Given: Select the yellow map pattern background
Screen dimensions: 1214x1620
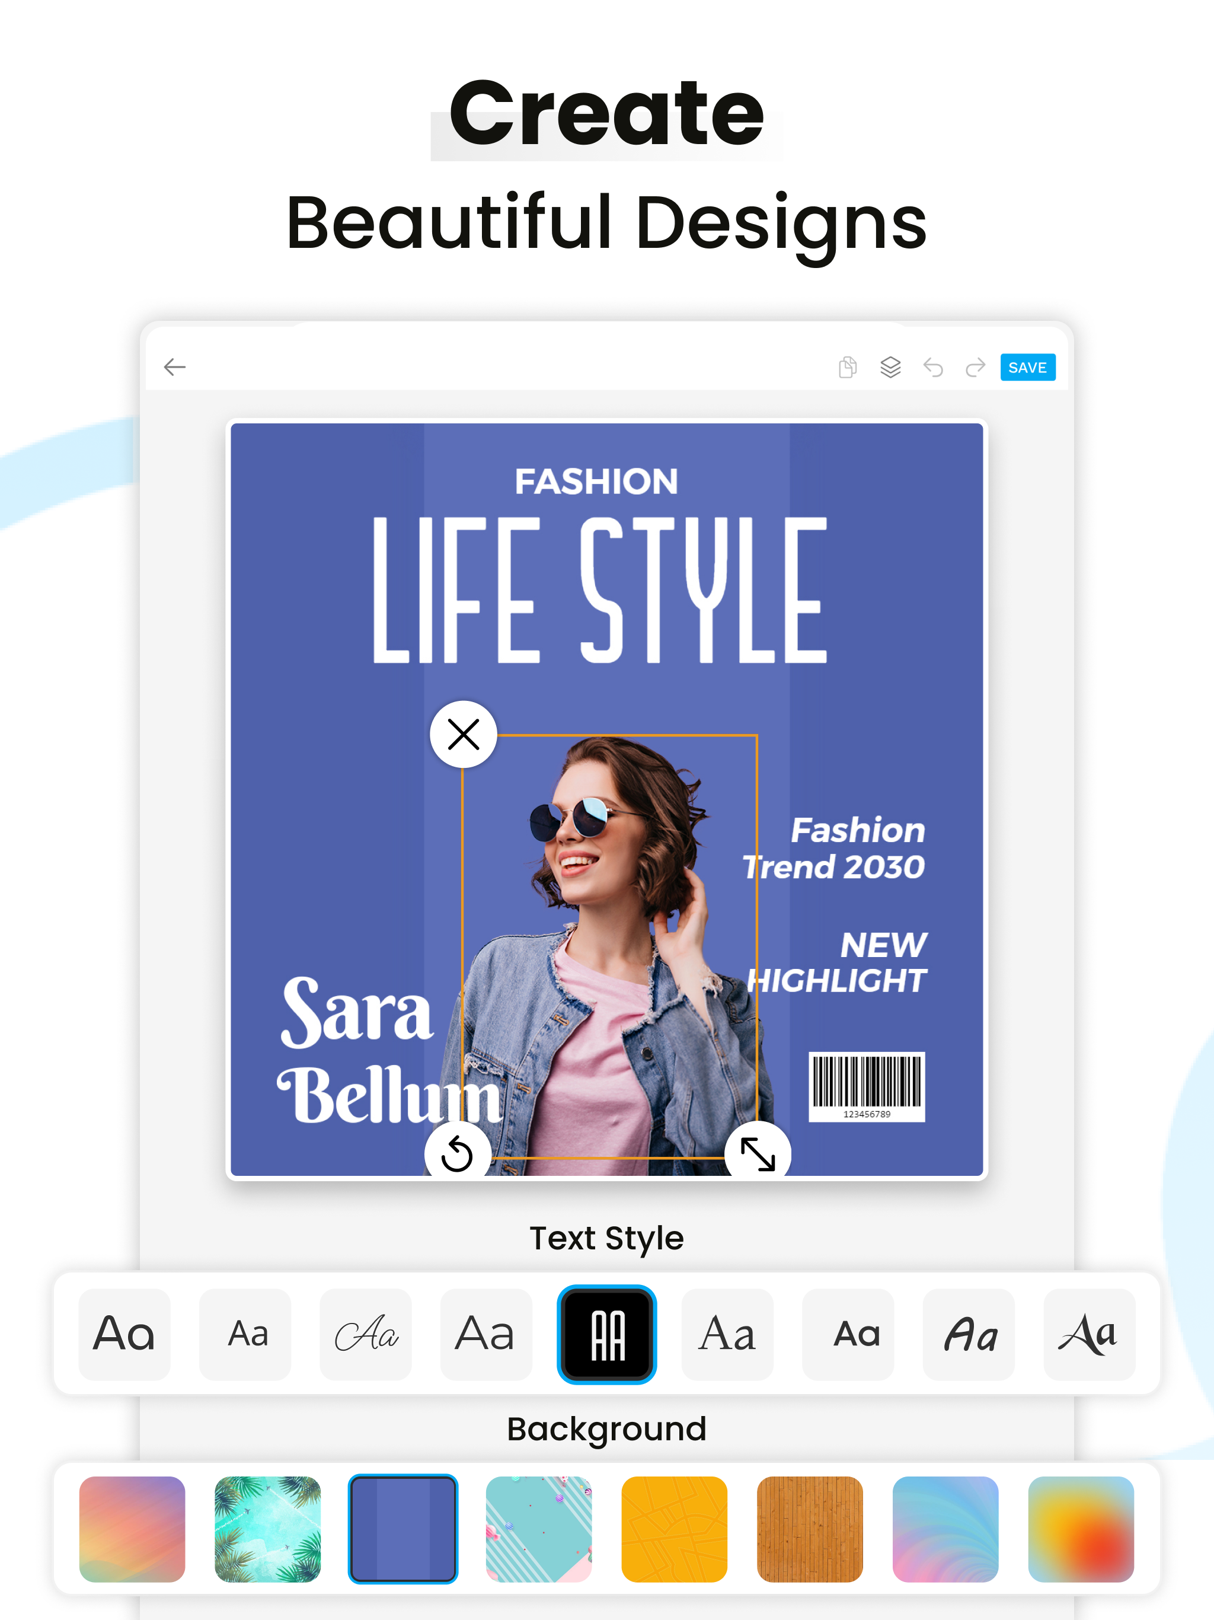Looking at the screenshot, I should [x=673, y=1529].
